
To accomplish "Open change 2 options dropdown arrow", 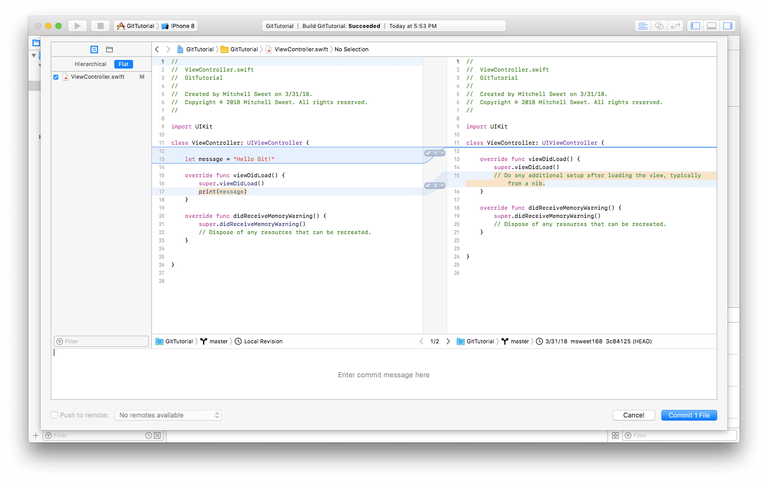I will [442, 185].
